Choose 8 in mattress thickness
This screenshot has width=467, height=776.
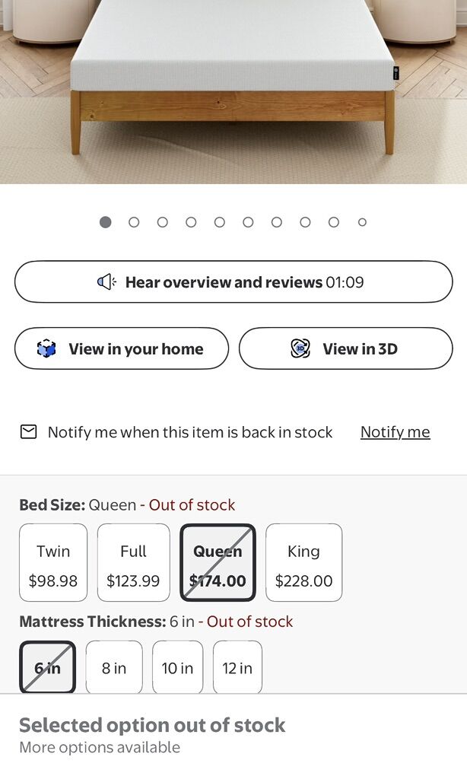114,667
